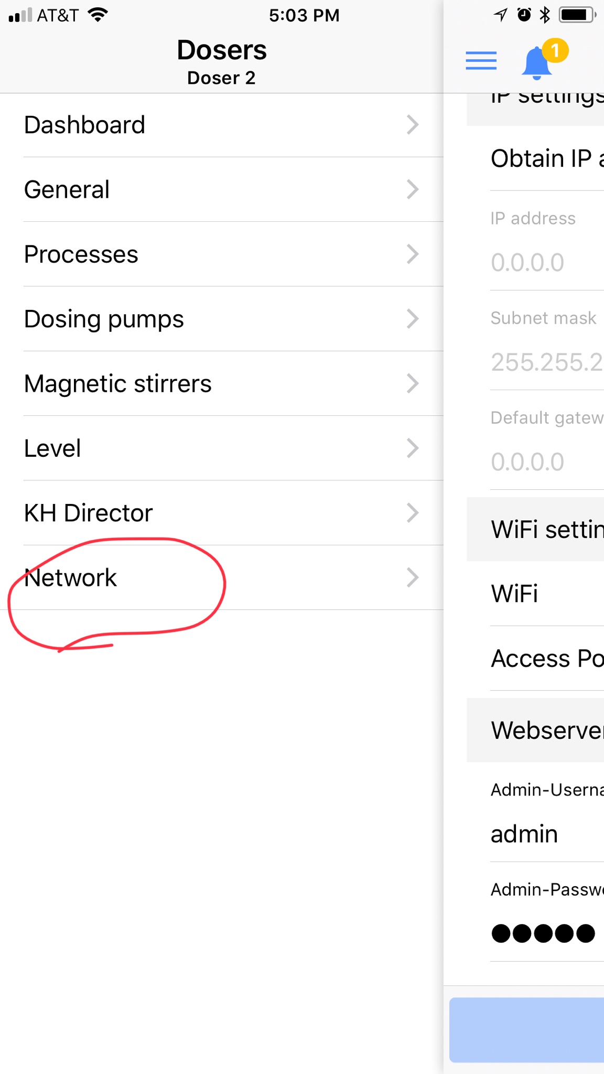This screenshot has height=1074, width=604.
Task: Open the Dosing pumps menu item
Action: coord(222,319)
